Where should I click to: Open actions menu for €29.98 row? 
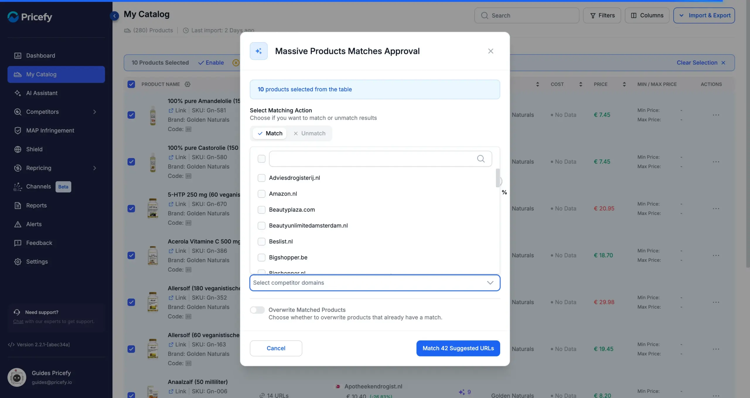pyautogui.click(x=716, y=302)
